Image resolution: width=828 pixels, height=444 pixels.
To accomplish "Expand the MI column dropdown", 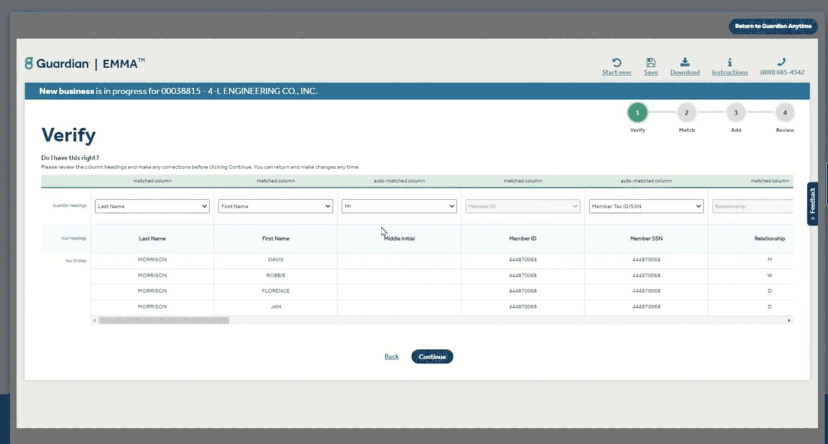I will pyautogui.click(x=399, y=206).
